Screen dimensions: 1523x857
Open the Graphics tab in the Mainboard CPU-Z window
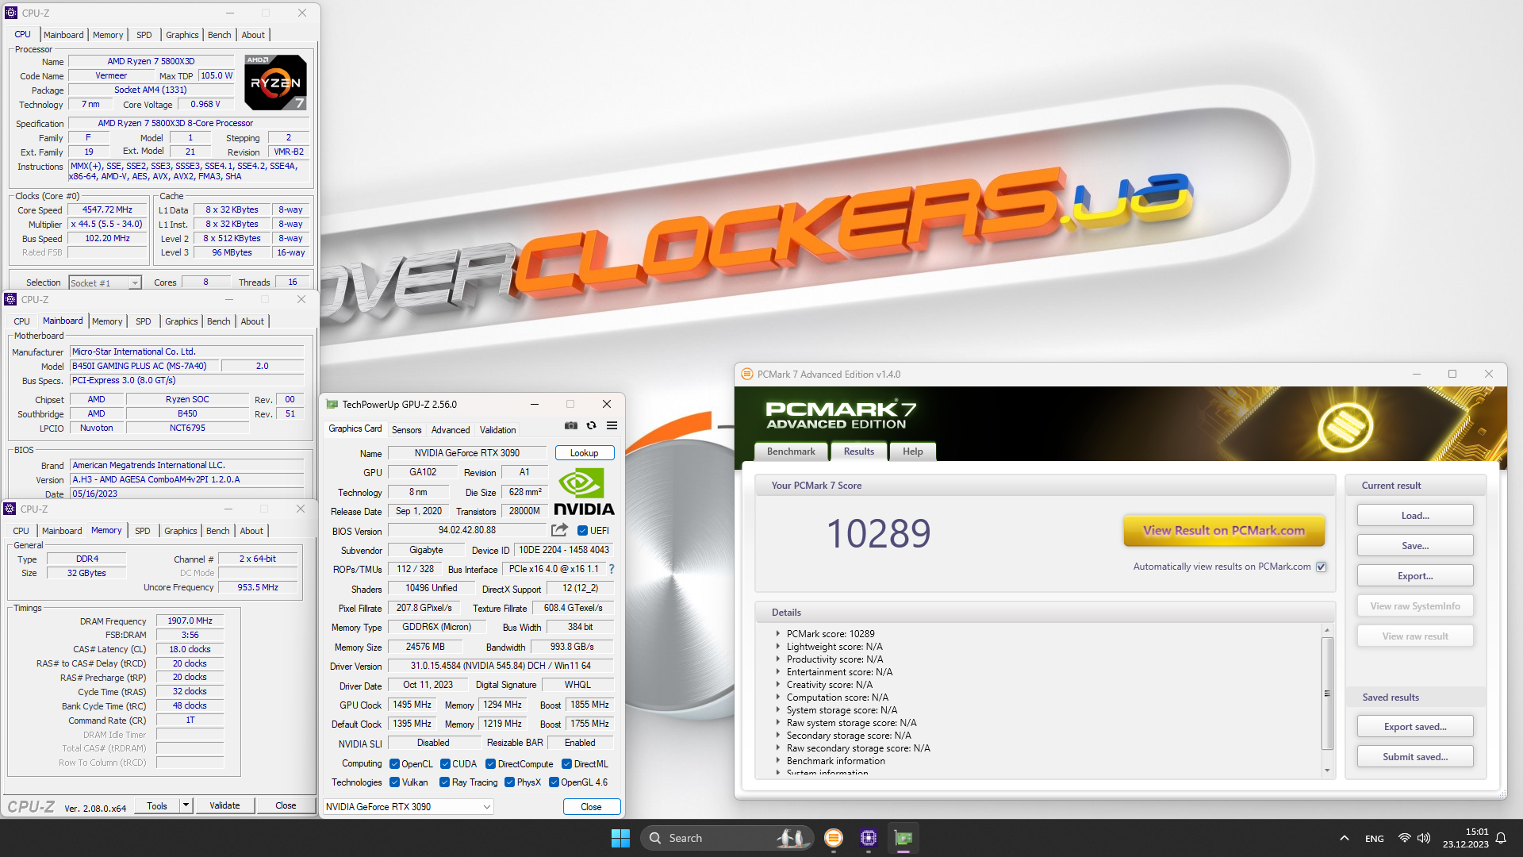[x=182, y=321]
